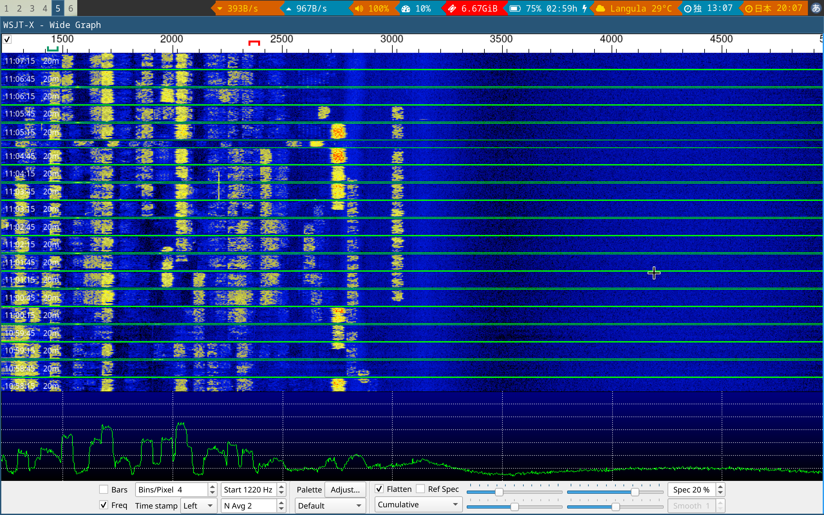Decrease Bins/Pixel with down arrow
Viewport: 824px width, 515px height.
coord(212,493)
